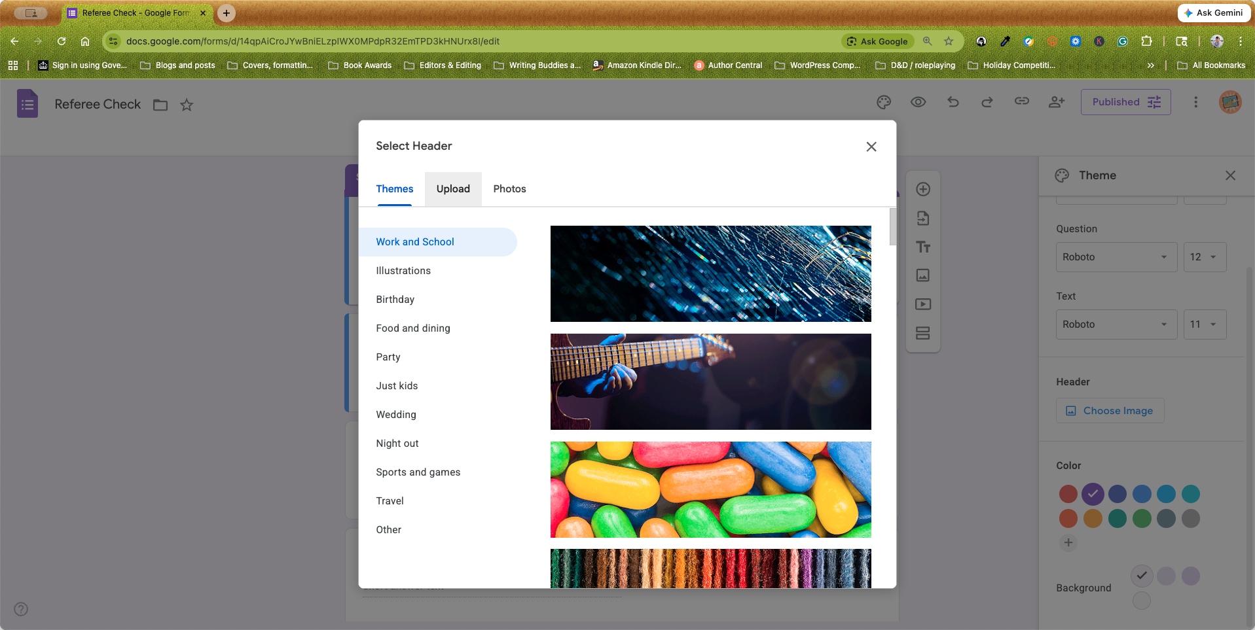Viewport: 1255px width, 630px height.
Task: Switch to the Photos tab
Action: coord(509,189)
